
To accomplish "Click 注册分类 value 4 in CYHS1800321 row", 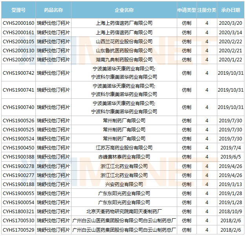I will (x=207, y=212).
